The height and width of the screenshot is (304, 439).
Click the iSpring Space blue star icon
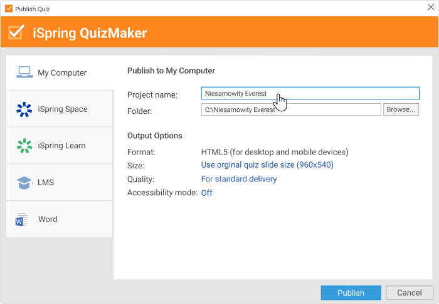[24, 109]
